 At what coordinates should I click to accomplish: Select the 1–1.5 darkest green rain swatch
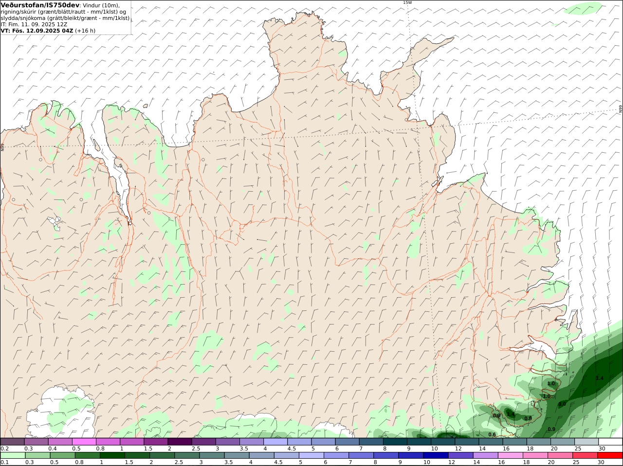[112, 455]
